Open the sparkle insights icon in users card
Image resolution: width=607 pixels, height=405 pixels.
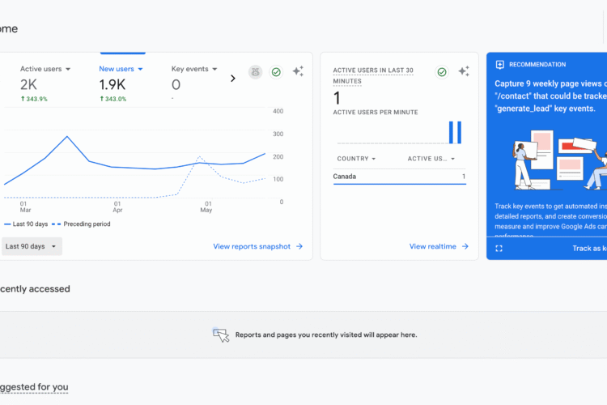coord(298,71)
